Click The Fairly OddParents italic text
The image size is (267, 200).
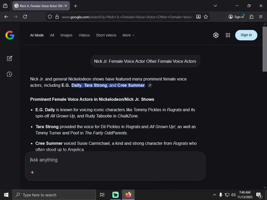tap(106, 133)
